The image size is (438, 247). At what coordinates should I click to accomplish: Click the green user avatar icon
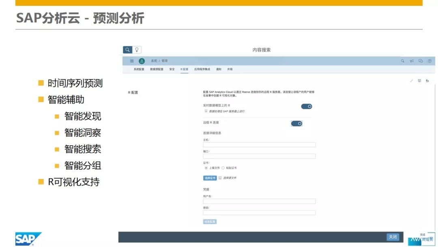tap(142, 61)
